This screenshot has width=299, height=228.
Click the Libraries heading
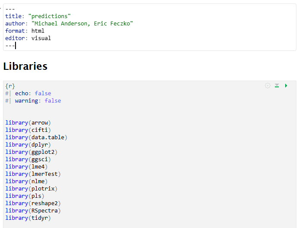25,66
